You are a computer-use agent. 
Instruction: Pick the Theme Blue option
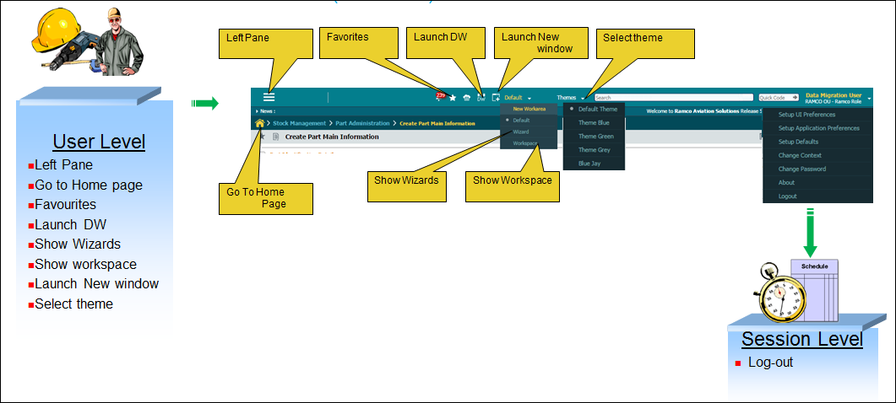pyautogui.click(x=594, y=123)
